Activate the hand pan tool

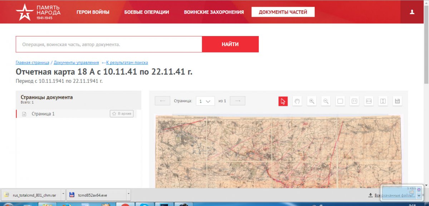297,101
